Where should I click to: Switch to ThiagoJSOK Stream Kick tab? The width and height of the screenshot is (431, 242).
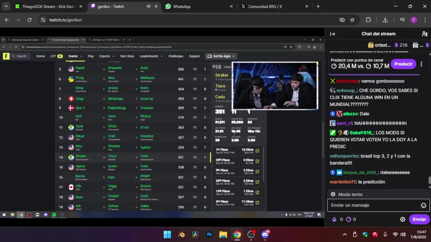point(48,6)
